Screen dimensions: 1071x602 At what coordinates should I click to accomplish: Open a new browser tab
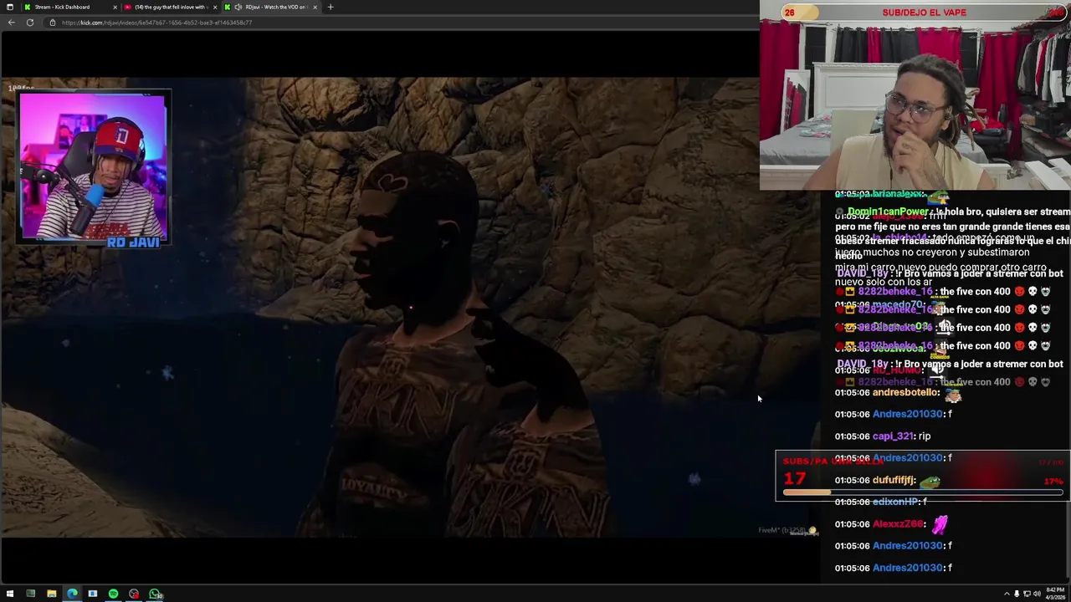point(331,7)
